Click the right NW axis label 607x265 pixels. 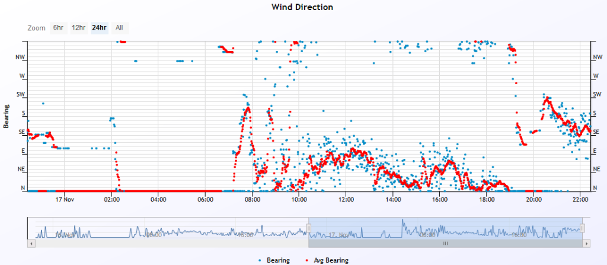(x=597, y=58)
